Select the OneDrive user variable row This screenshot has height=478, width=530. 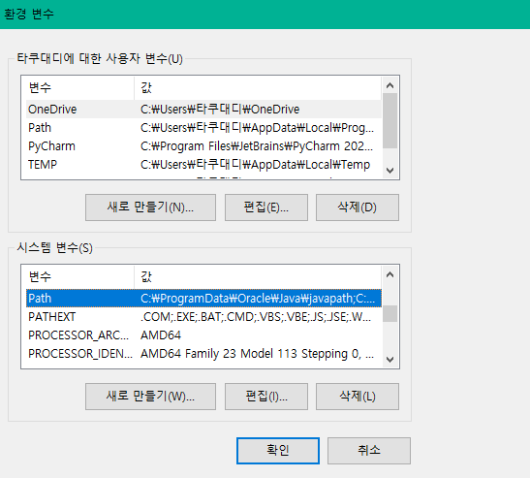[203, 110]
